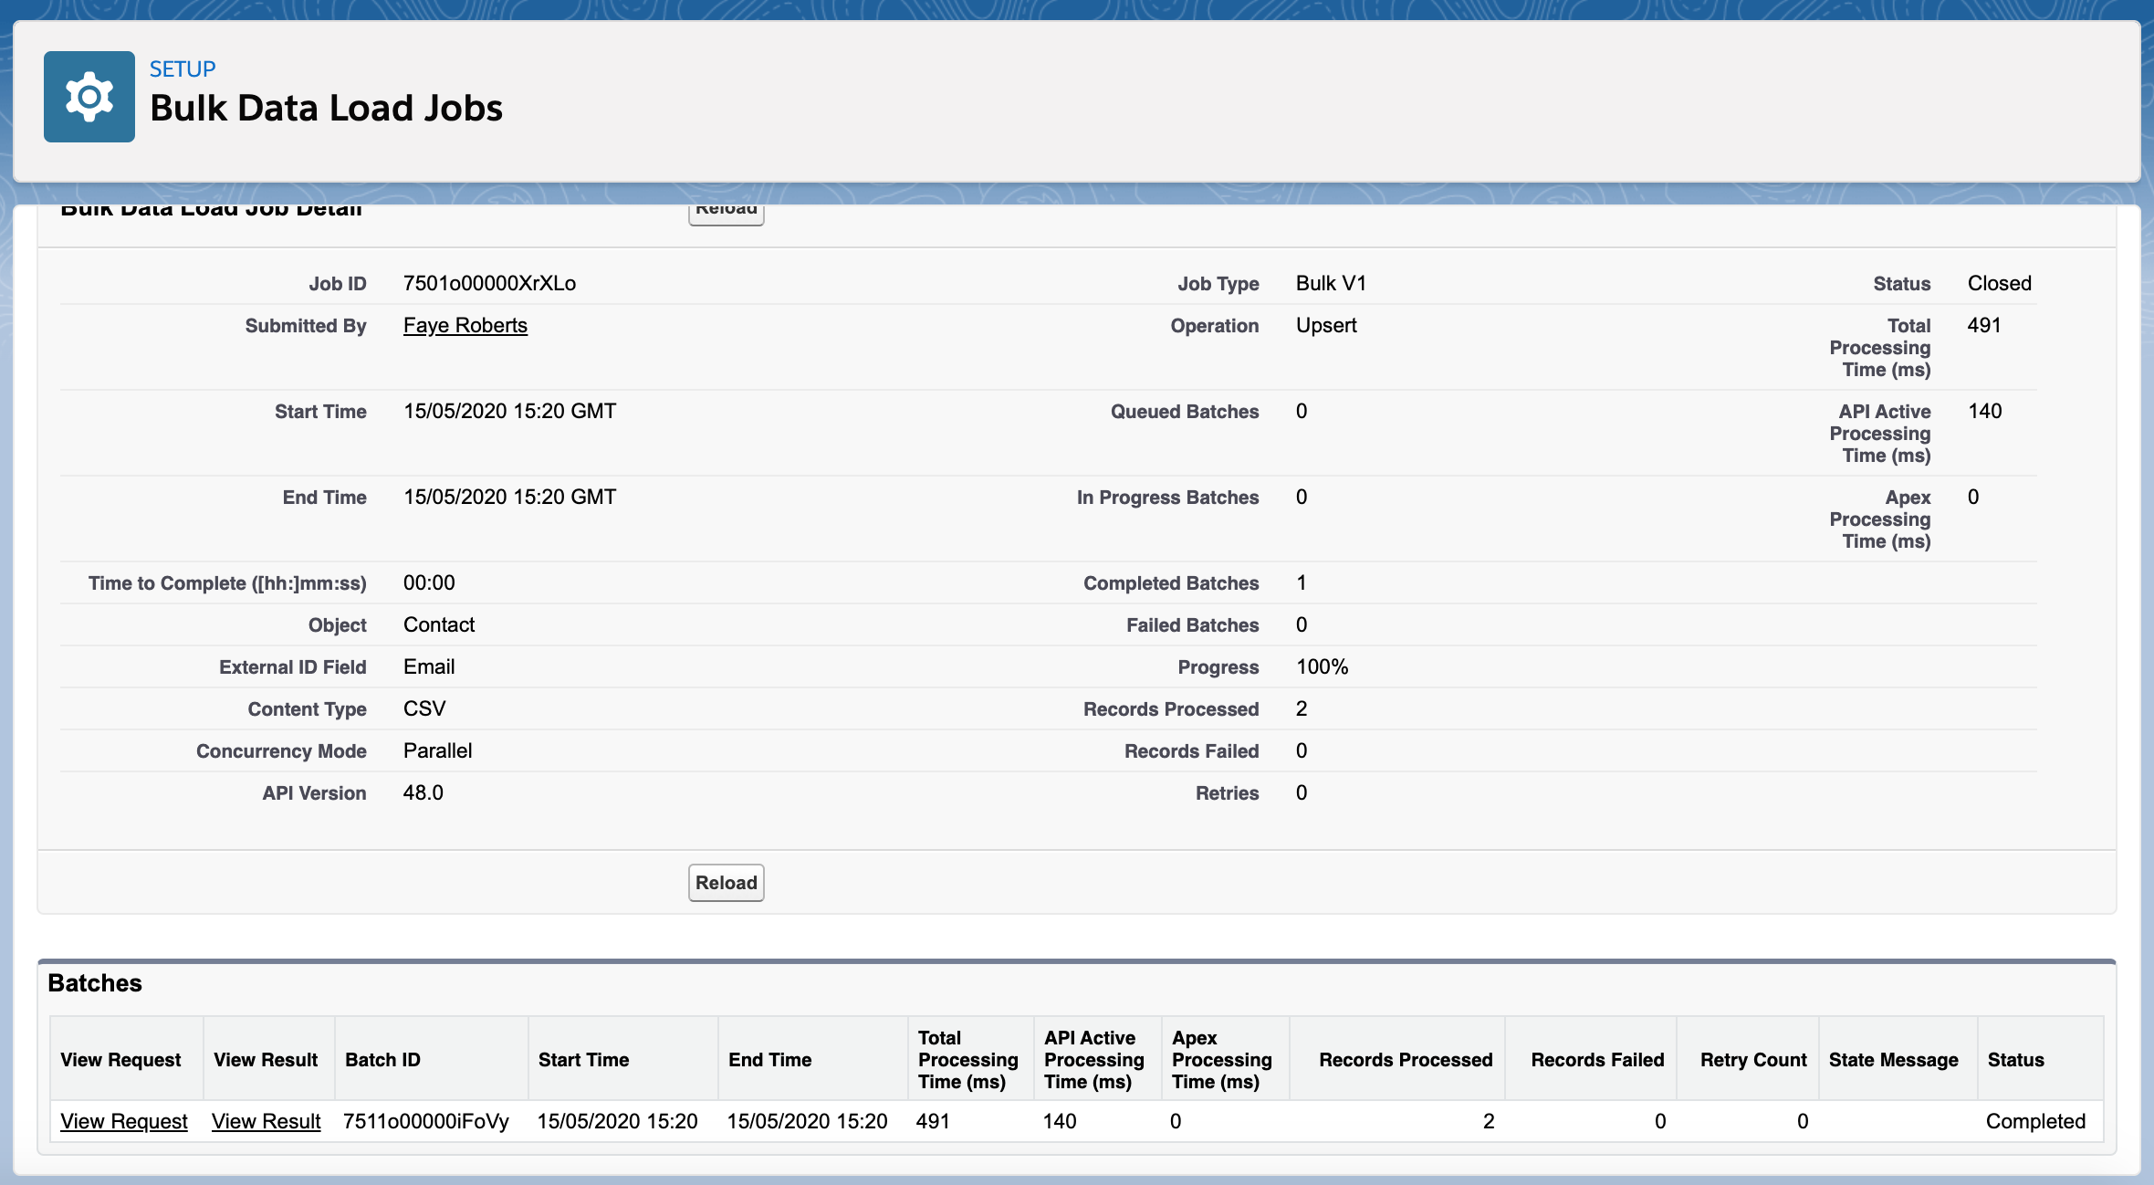Click the Job ID value 7501o00000XrXLo
This screenshot has height=1185, width=2154.
489,284
